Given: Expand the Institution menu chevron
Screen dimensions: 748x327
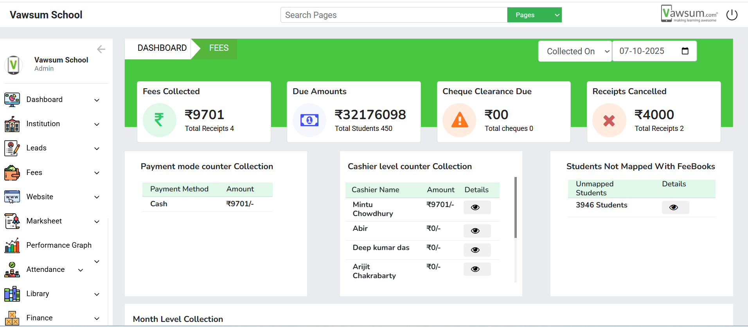Looking at the screenshot, I should point(97,124).
